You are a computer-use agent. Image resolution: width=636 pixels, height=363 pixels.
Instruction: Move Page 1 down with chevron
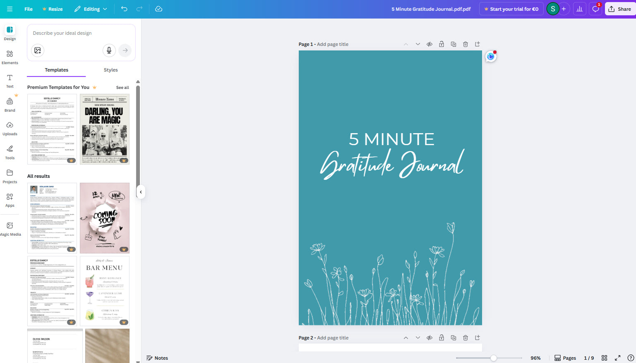(x=418, y=44)
